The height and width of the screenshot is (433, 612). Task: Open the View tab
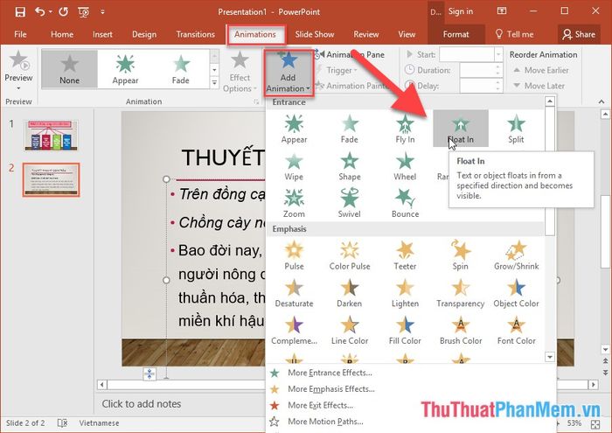407,34
